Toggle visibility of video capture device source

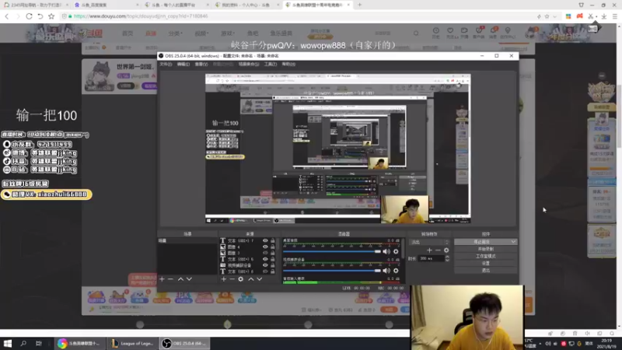click(265, 265)
